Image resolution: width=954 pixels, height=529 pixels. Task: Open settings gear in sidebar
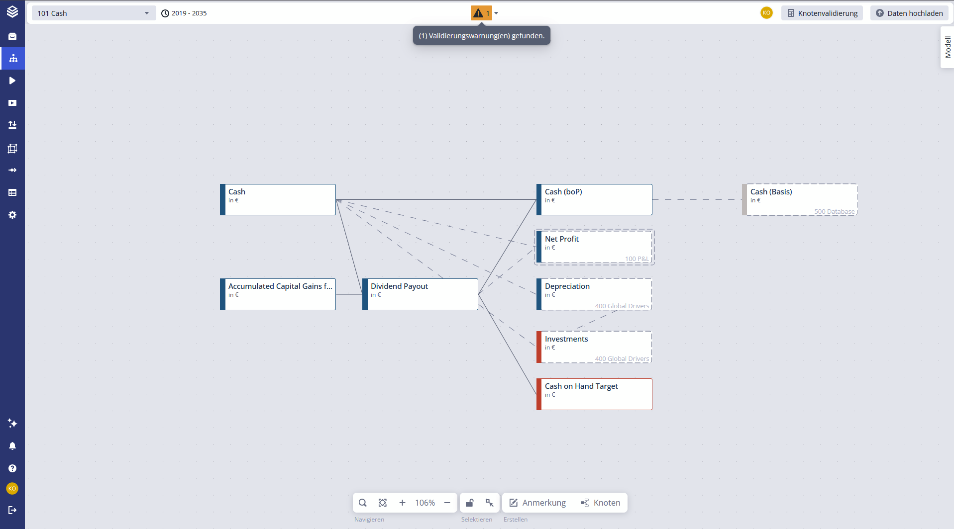(x=12, y=215)
